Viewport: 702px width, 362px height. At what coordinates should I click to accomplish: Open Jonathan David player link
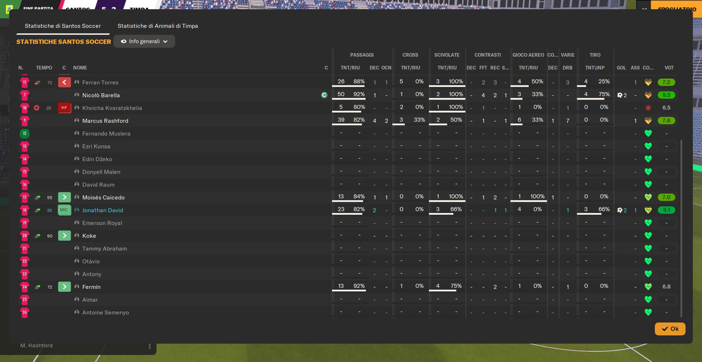click(103, 210)
